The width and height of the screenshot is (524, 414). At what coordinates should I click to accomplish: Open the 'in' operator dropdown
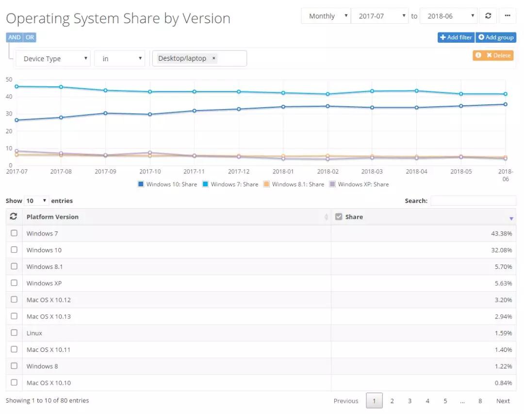[x=120, y=59]
